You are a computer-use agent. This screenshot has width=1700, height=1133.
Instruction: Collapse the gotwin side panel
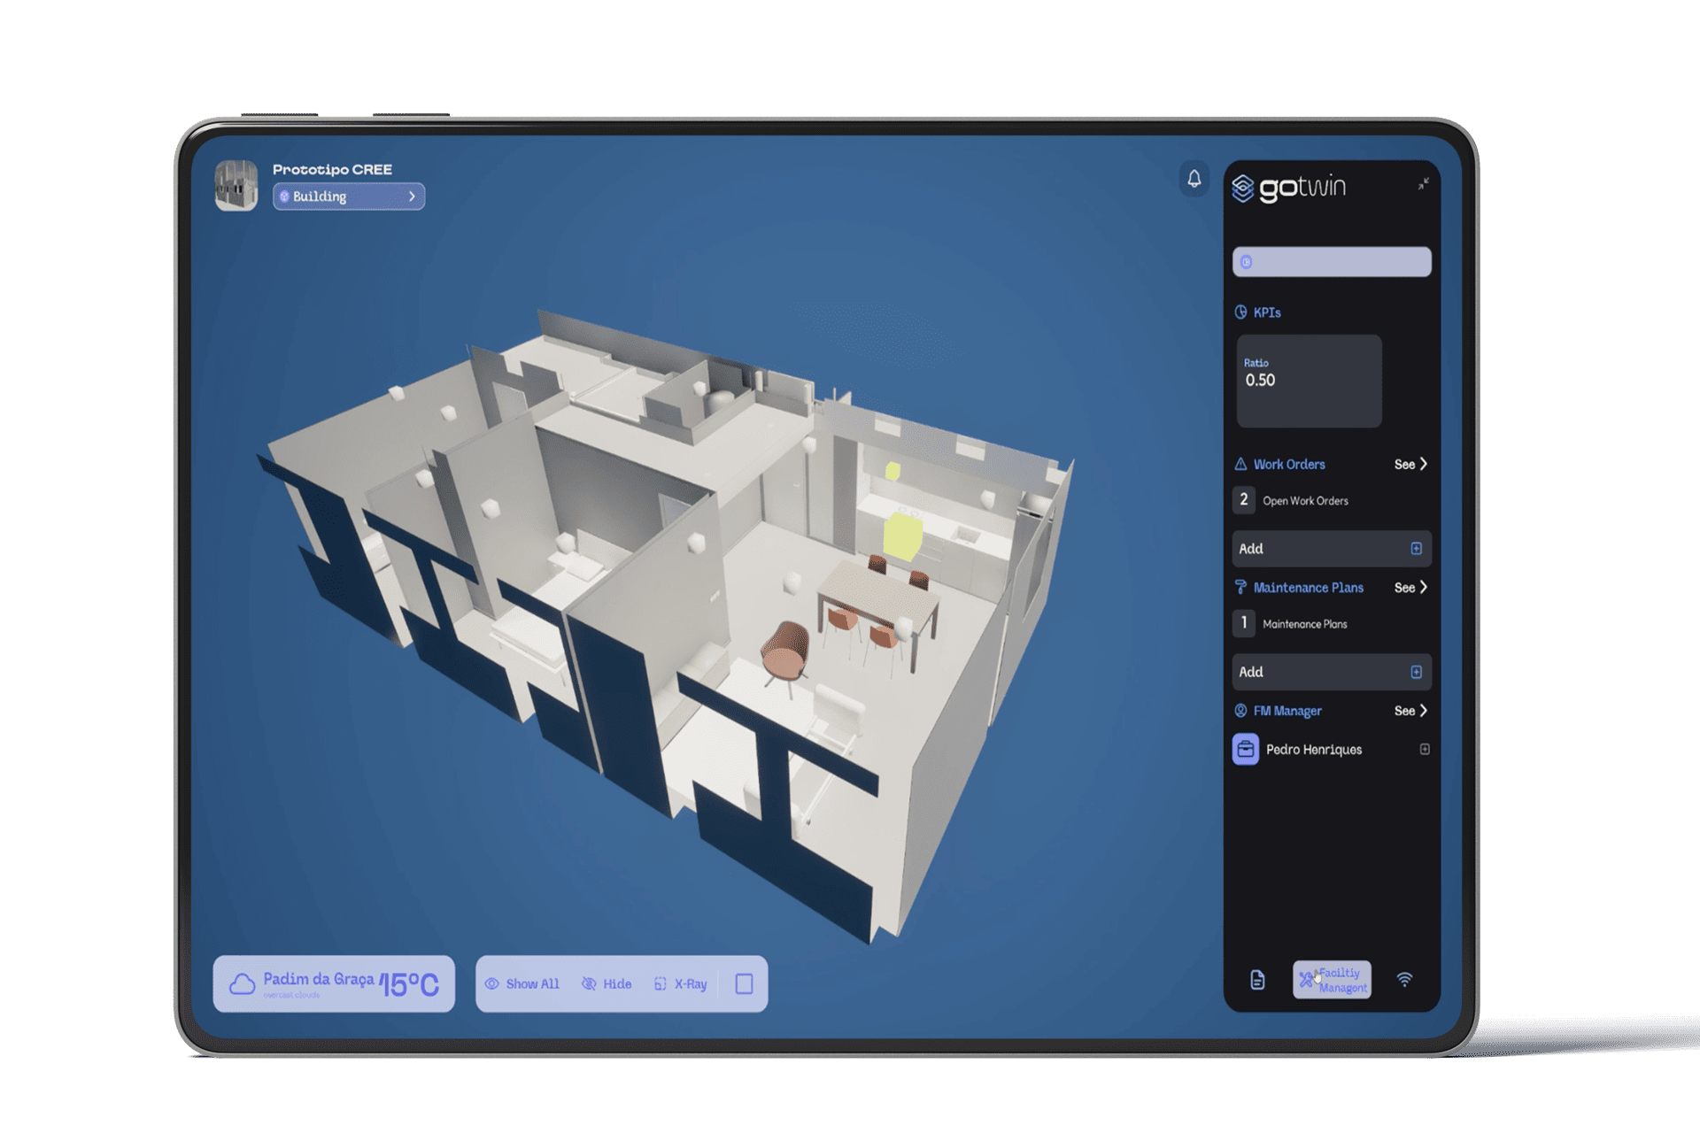(x=1423, y=184)
